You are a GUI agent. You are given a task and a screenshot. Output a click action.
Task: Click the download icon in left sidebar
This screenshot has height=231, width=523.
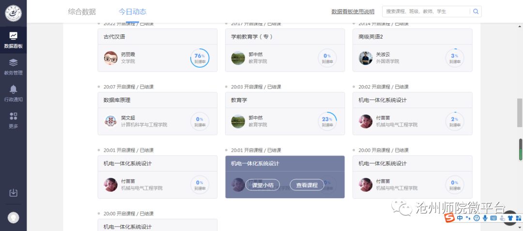(x=14, y=193)
